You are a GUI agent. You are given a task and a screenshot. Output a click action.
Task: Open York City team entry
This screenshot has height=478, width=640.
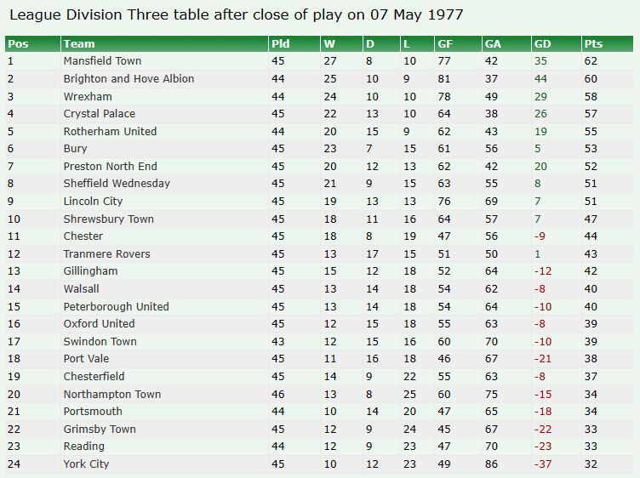86,464
